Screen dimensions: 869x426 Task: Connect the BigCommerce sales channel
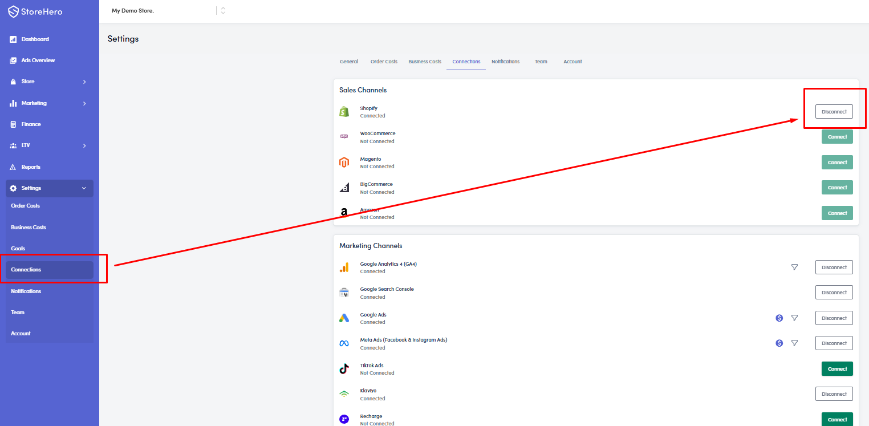(x=837, y=188)
